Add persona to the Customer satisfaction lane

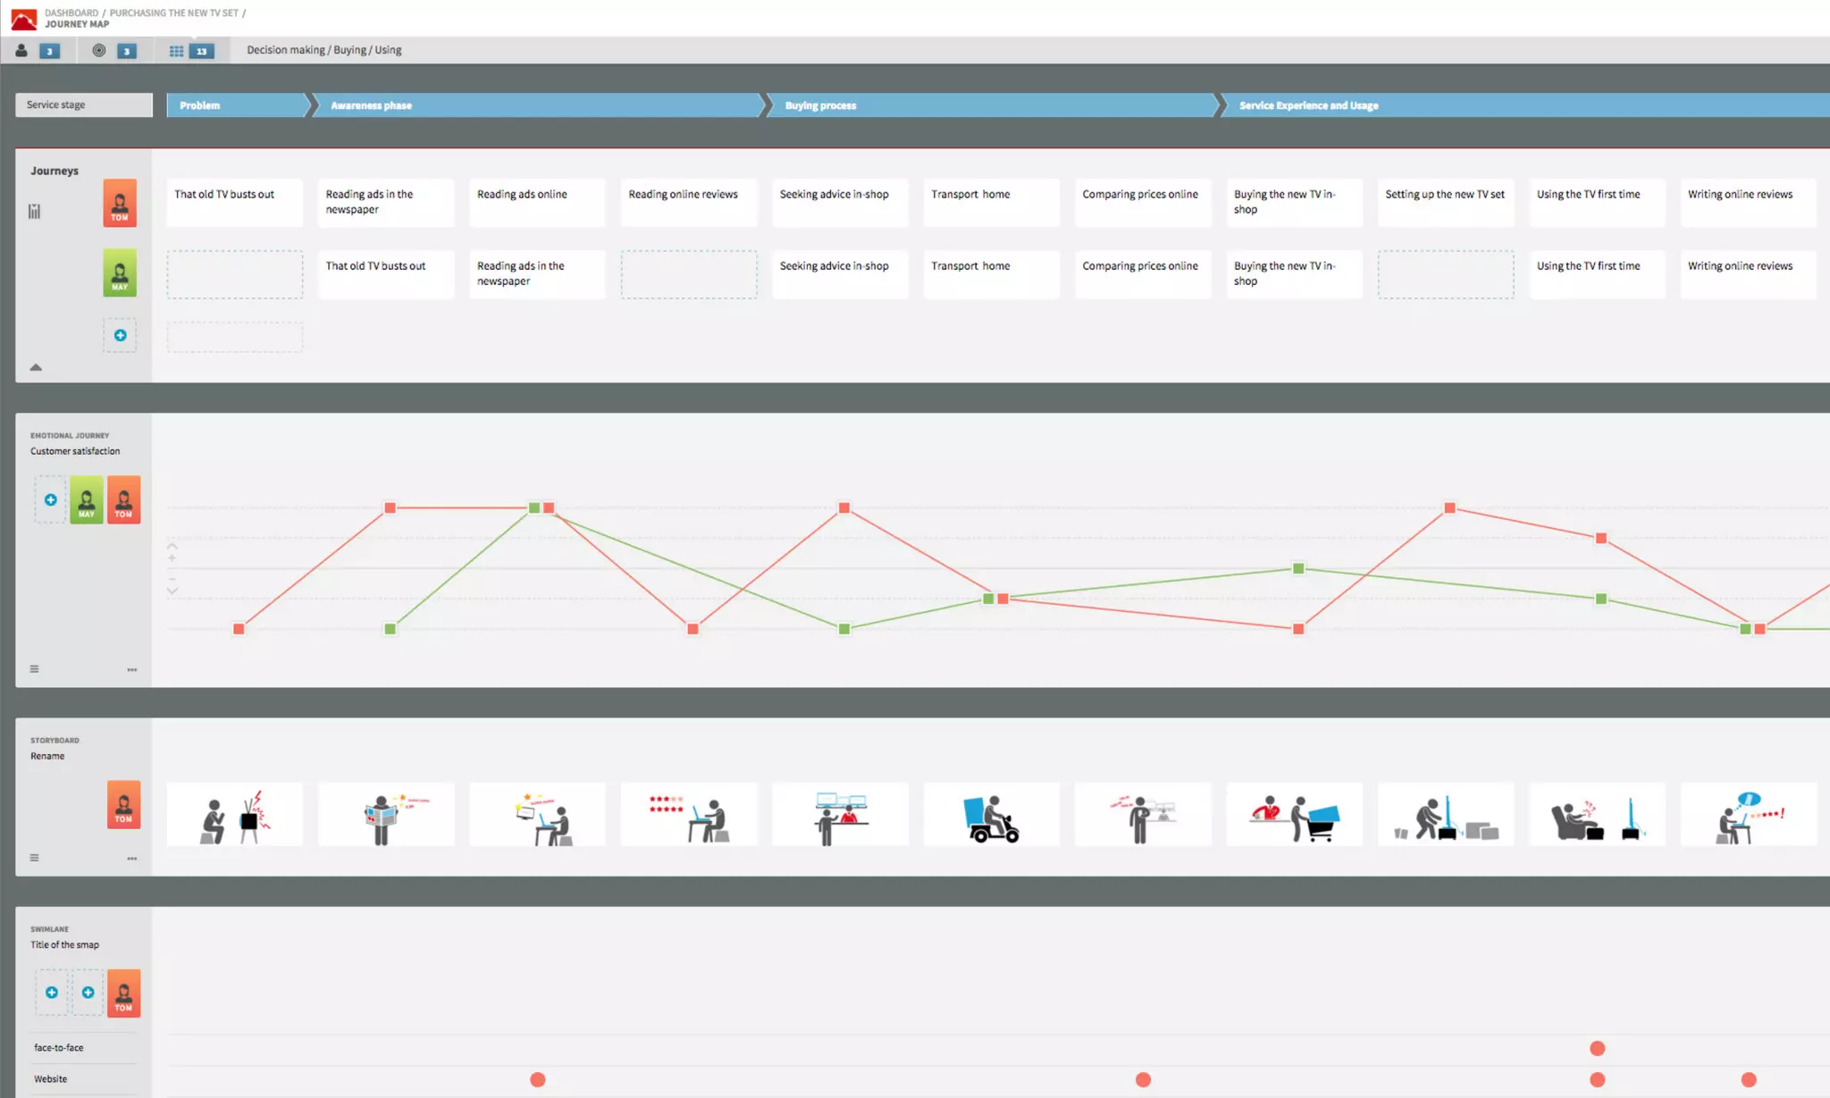(51, 499)
